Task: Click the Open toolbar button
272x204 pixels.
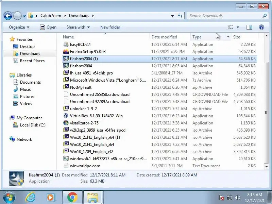Action: click(x=48, y=27)
